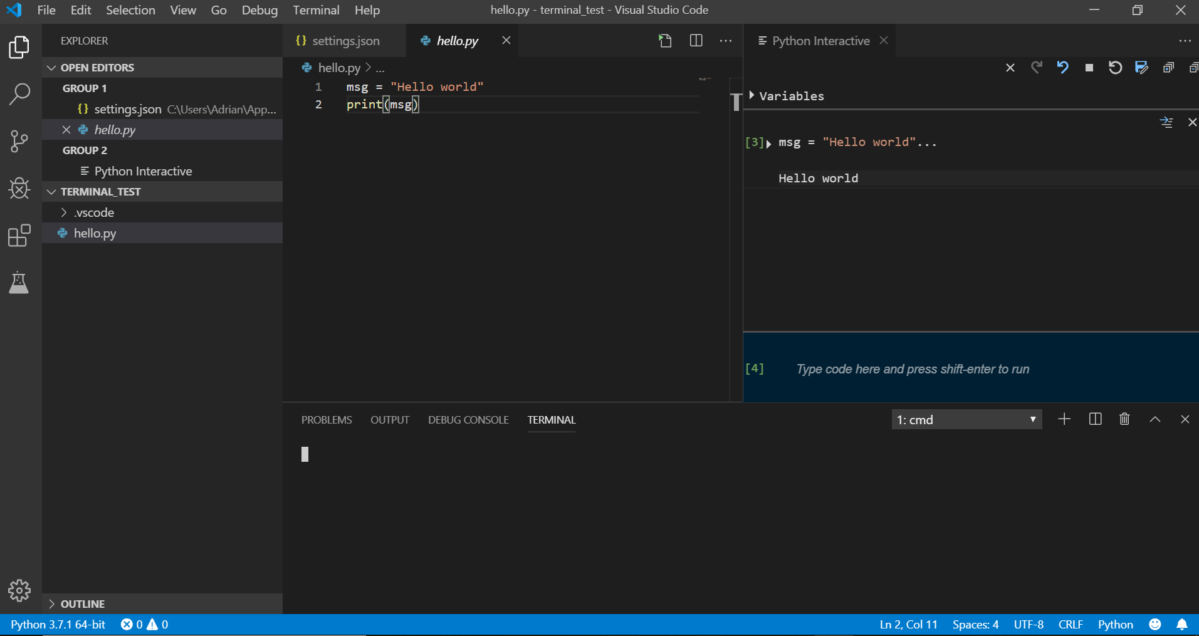Kill the active terminal with trash icon
The width and height of the screenshot is (1199, 636).
pyautogui.click(x=1124, y=419)
